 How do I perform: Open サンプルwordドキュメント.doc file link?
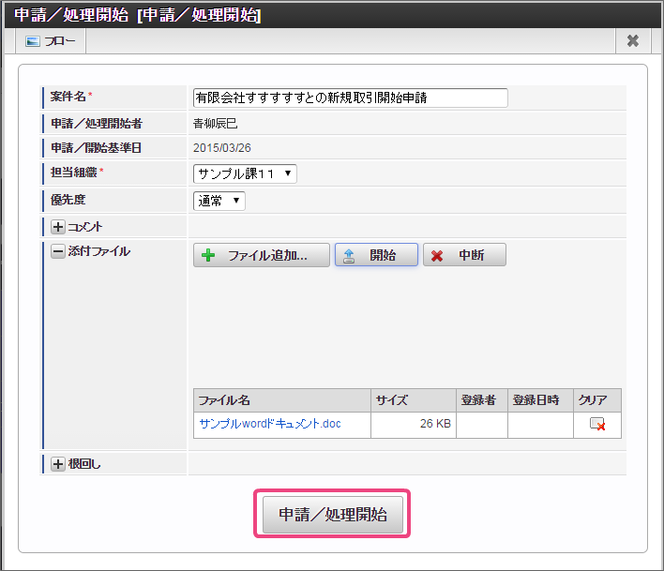pos(270,424)
